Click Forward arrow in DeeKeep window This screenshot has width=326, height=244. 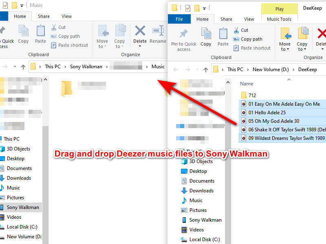pos(188,70)
